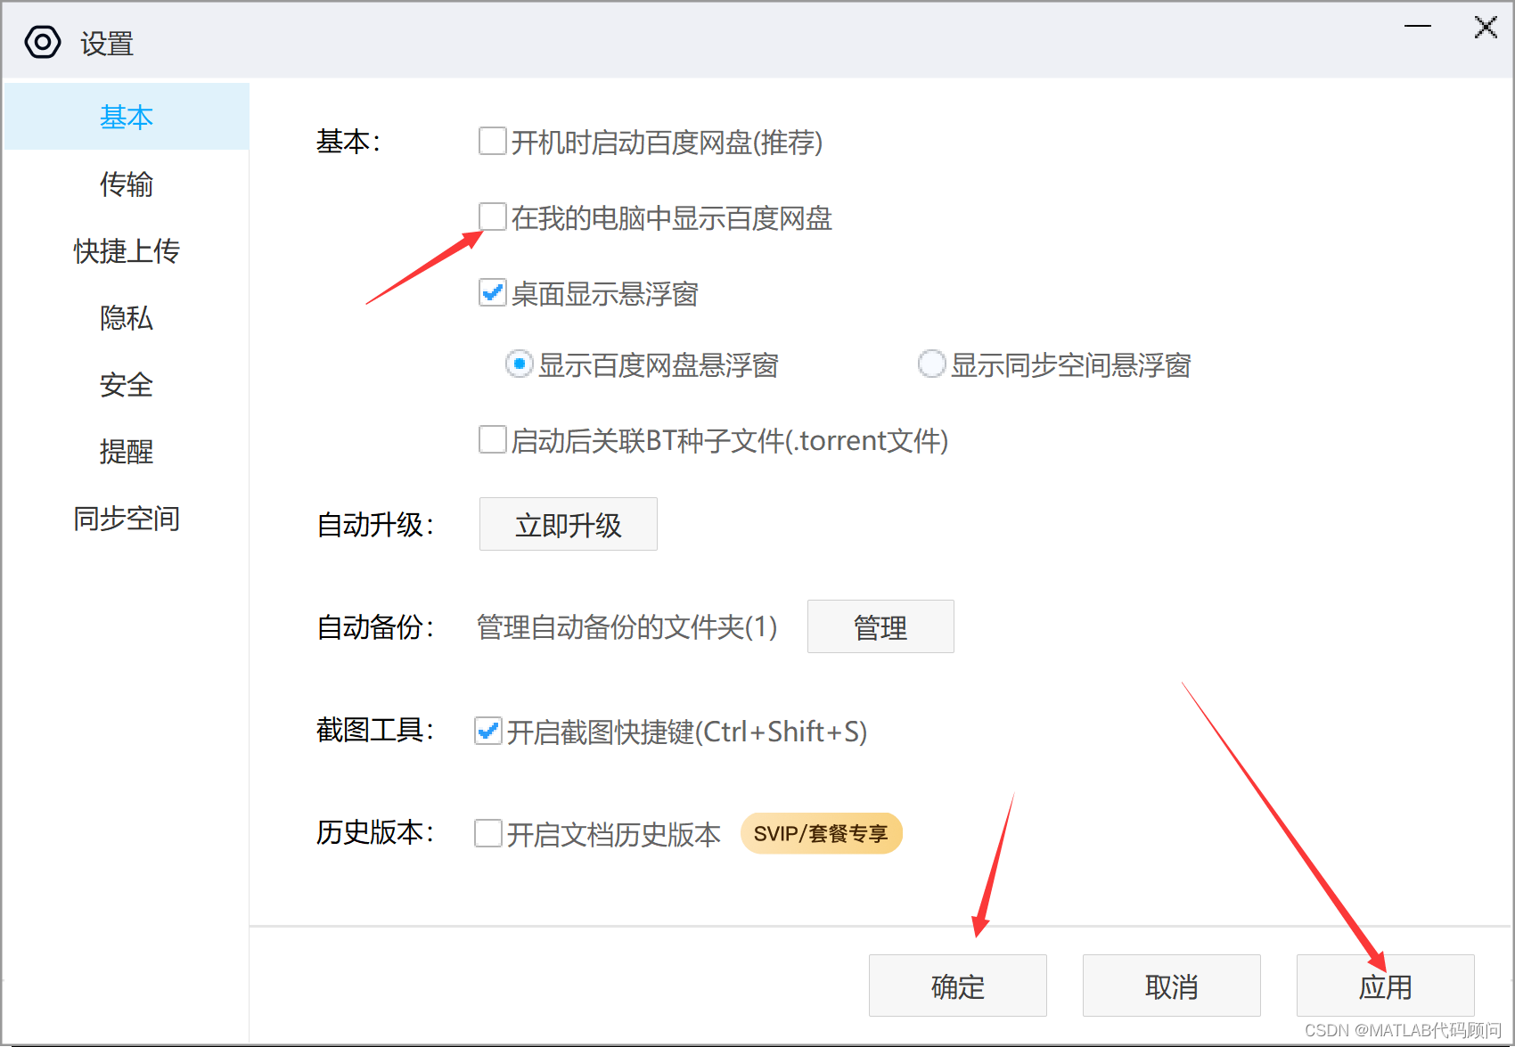Image resolution: width=1515 pixels, height=1047 pixels.
Task: Select 显示百度网盘悬浮窗 radio button
Action: tap(519, 364)
